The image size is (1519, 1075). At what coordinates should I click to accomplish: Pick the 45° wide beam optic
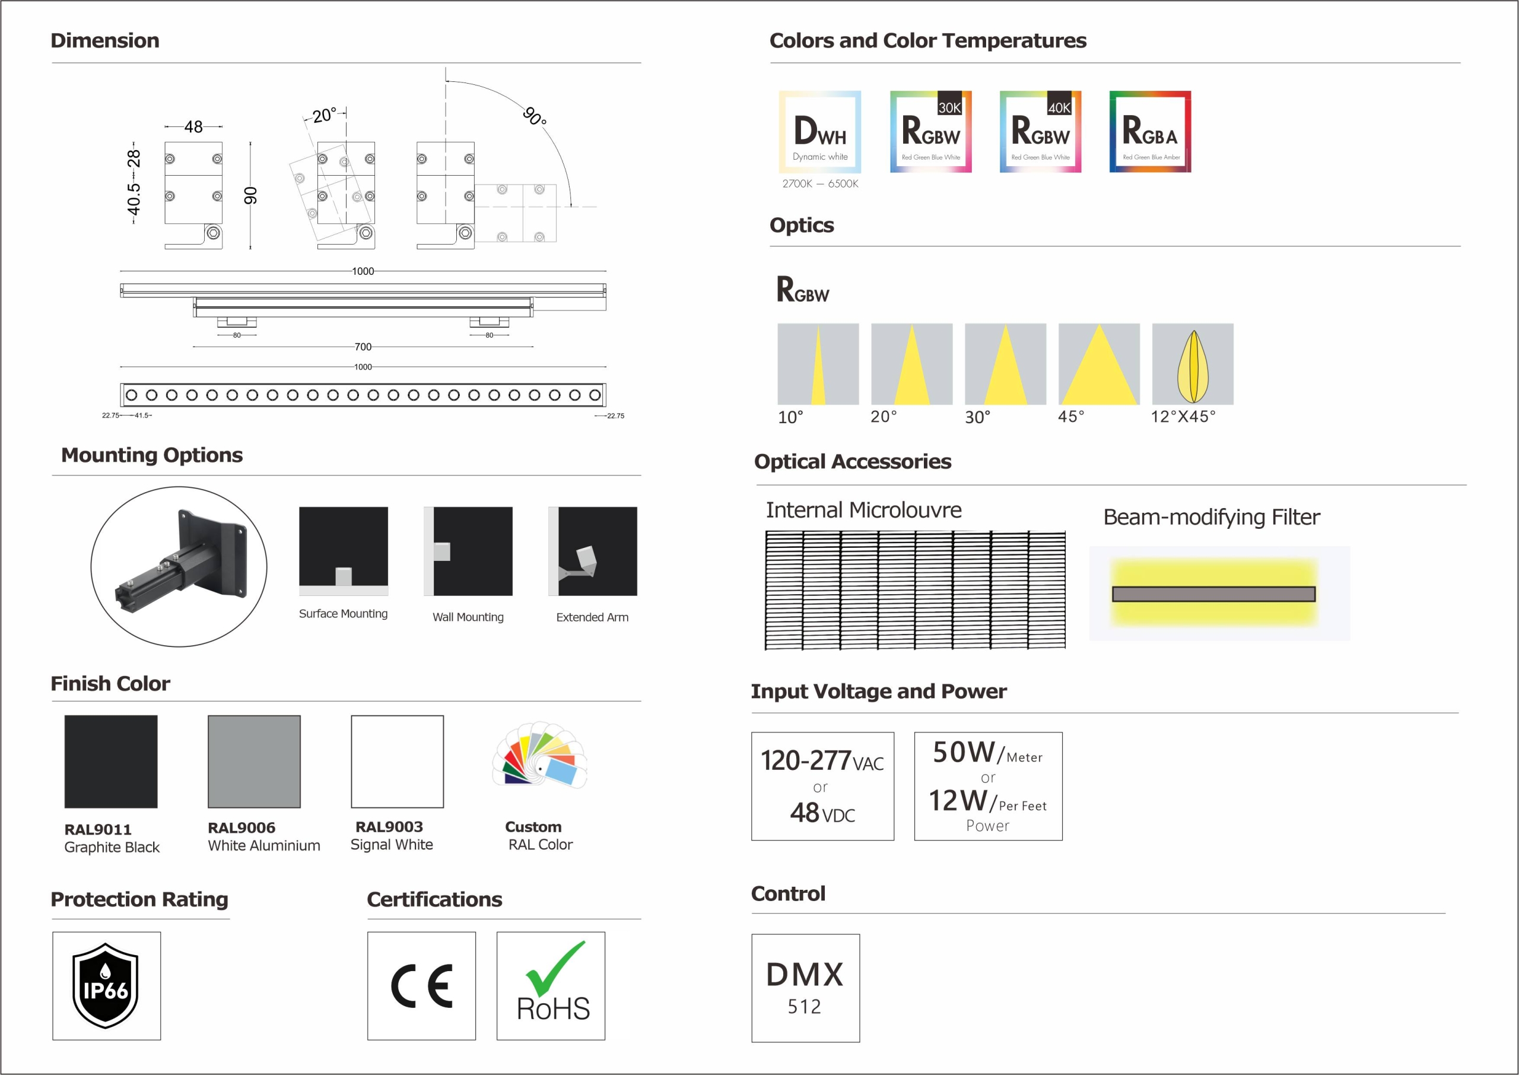pyautogui.click(x=1099, y=364)
